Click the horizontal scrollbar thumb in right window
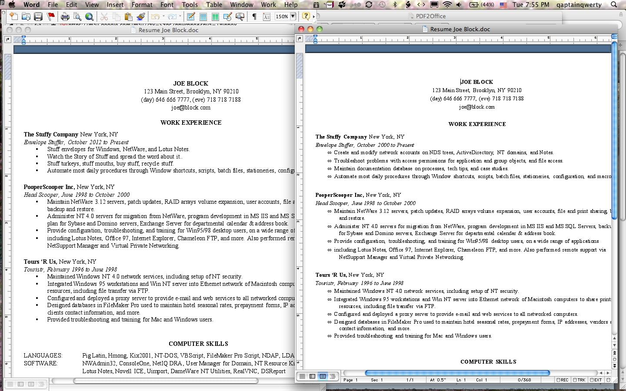This screenshot has height=391, width=626. coord(457,373)
